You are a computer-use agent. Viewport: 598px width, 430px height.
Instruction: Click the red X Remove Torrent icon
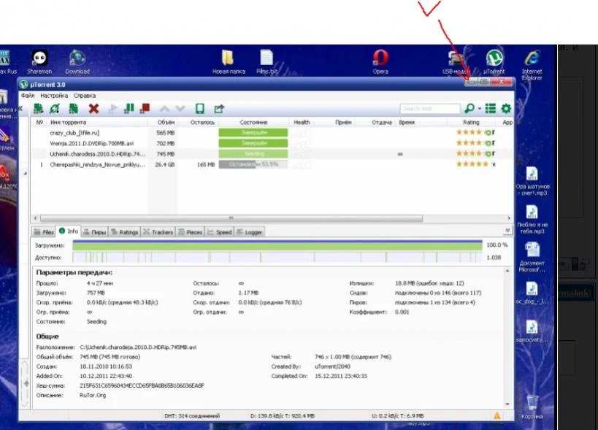tap(93, 109)
